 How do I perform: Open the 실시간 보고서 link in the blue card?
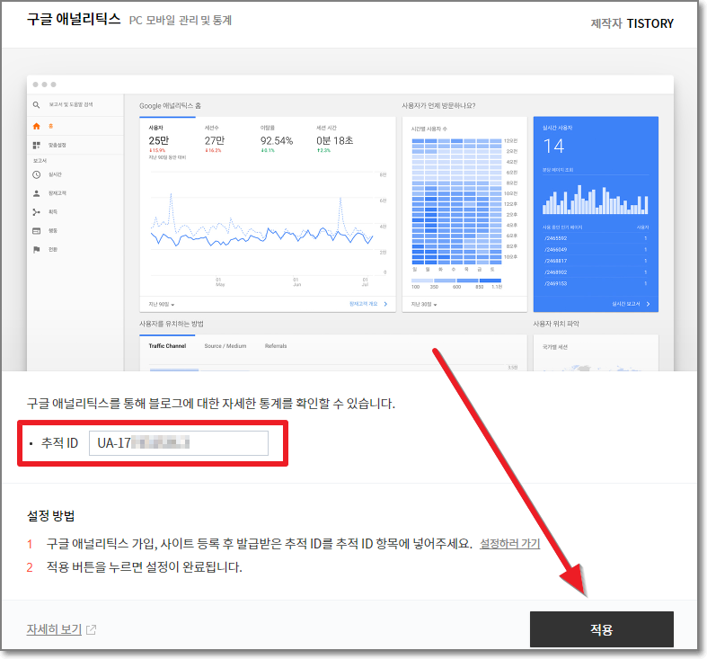point(626,304)
